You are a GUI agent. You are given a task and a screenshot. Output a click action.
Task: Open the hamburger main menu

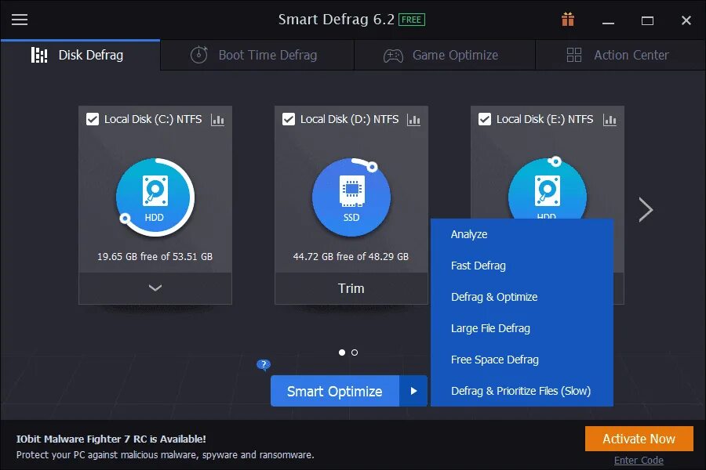pos(20,20)
